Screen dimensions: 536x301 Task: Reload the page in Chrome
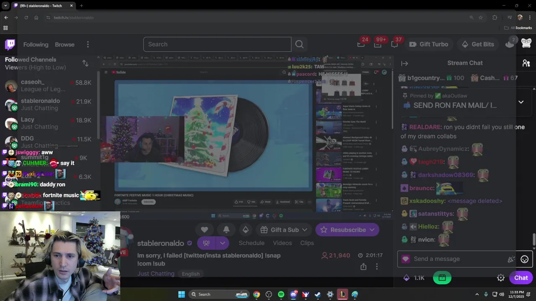[x=26, y=18]
